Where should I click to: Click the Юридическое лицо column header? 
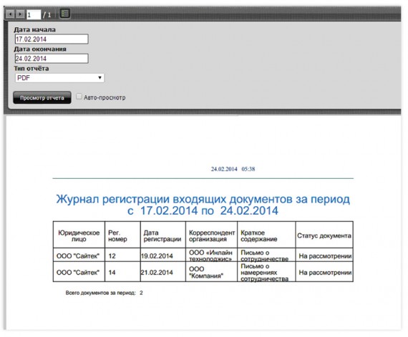coord(79,235)
